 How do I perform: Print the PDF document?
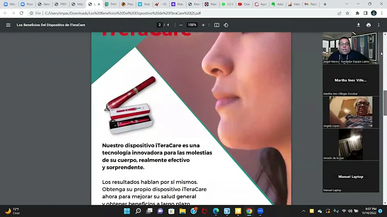(x=369, y=25)
